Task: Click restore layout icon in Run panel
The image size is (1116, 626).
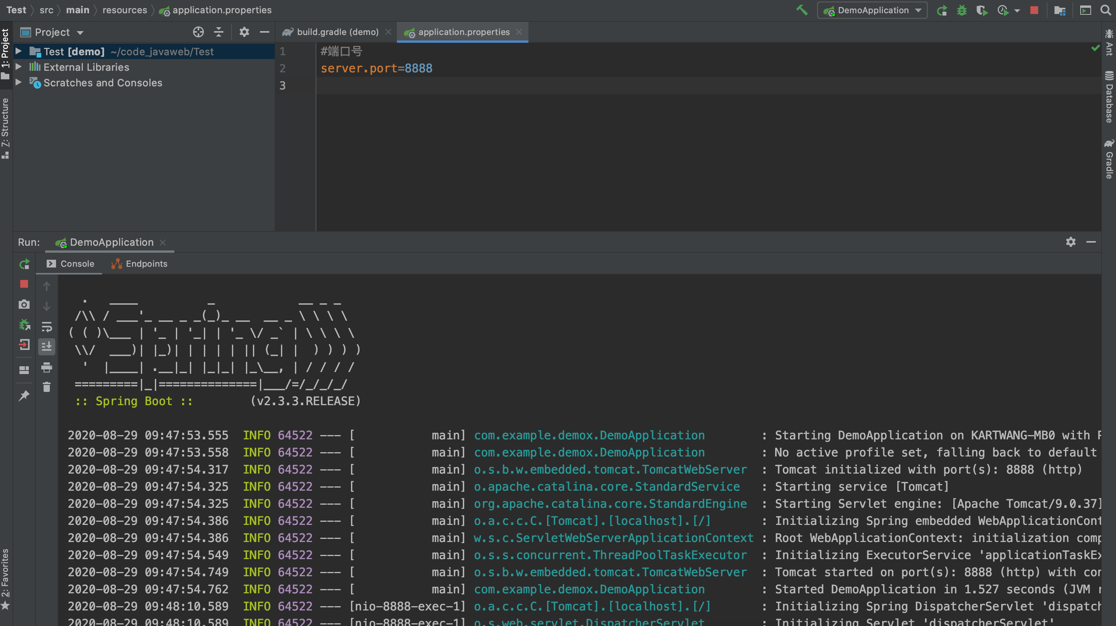Action: click(x=24, y=370)
